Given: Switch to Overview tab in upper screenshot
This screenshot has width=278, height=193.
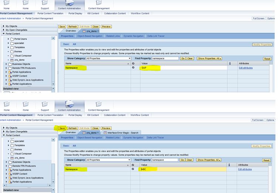Looking at the screenshot, I should pyautogui.click(x=71, y=31).
